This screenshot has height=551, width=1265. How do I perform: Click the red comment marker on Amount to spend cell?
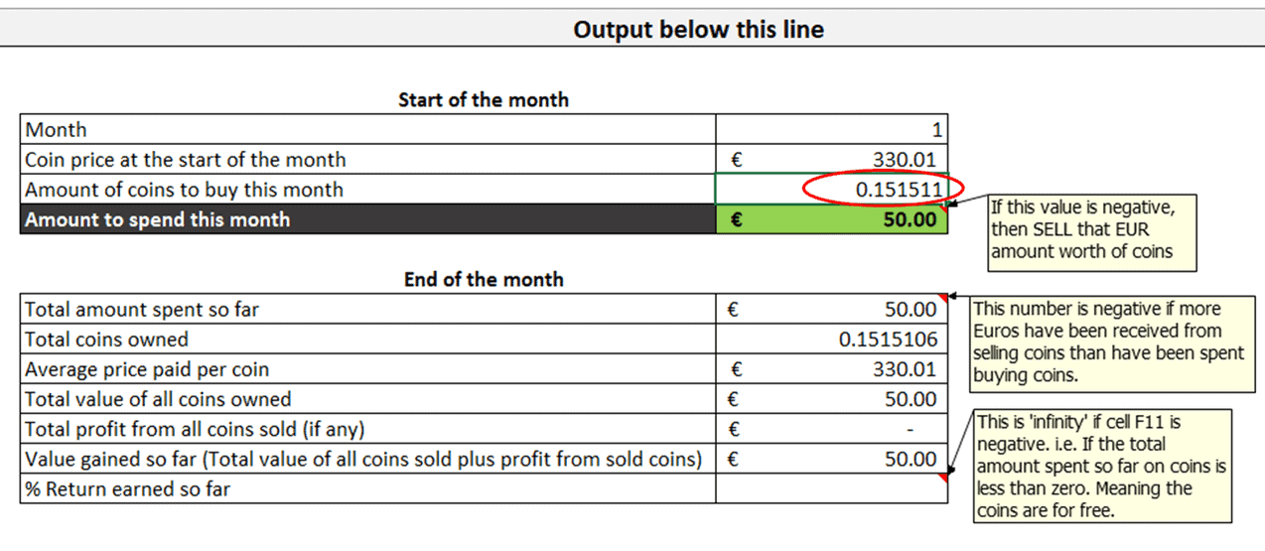[x=943, y=207]
